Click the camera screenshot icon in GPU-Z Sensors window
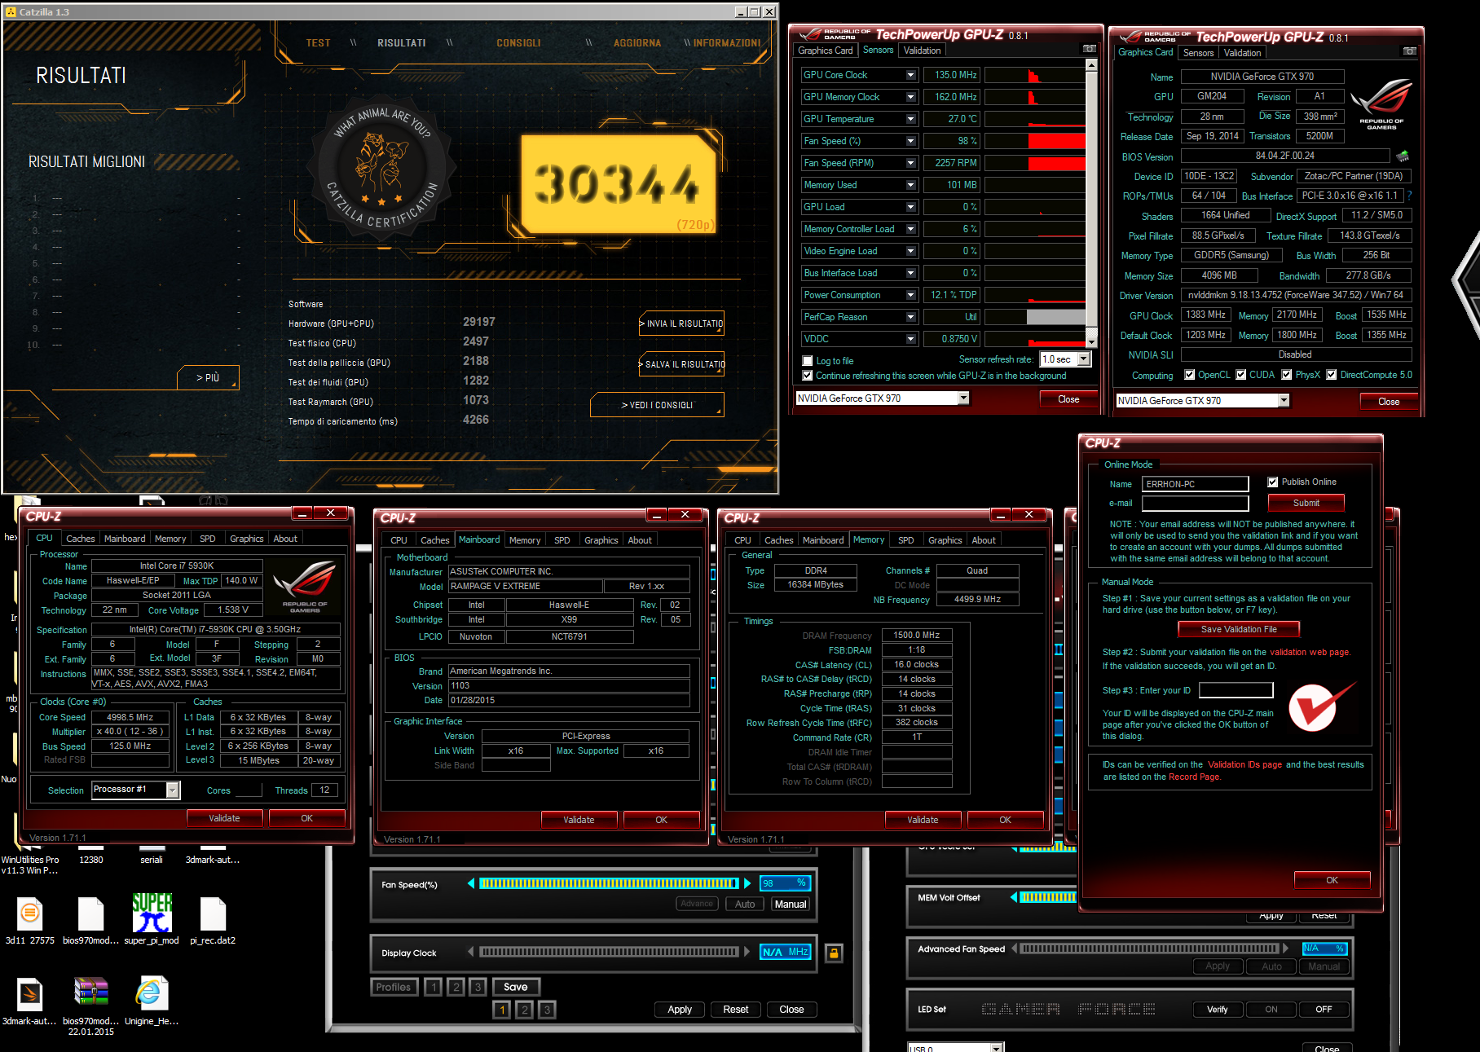The image size is (1480, 1052). click(1089, 49)
